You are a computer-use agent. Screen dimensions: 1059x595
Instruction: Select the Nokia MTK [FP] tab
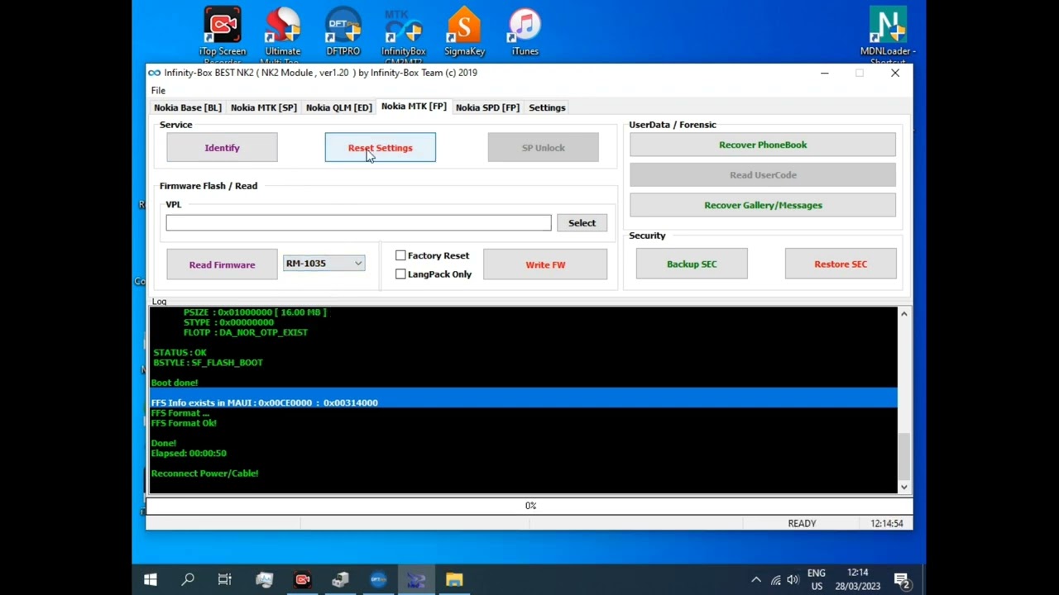(x=414, y=107)
